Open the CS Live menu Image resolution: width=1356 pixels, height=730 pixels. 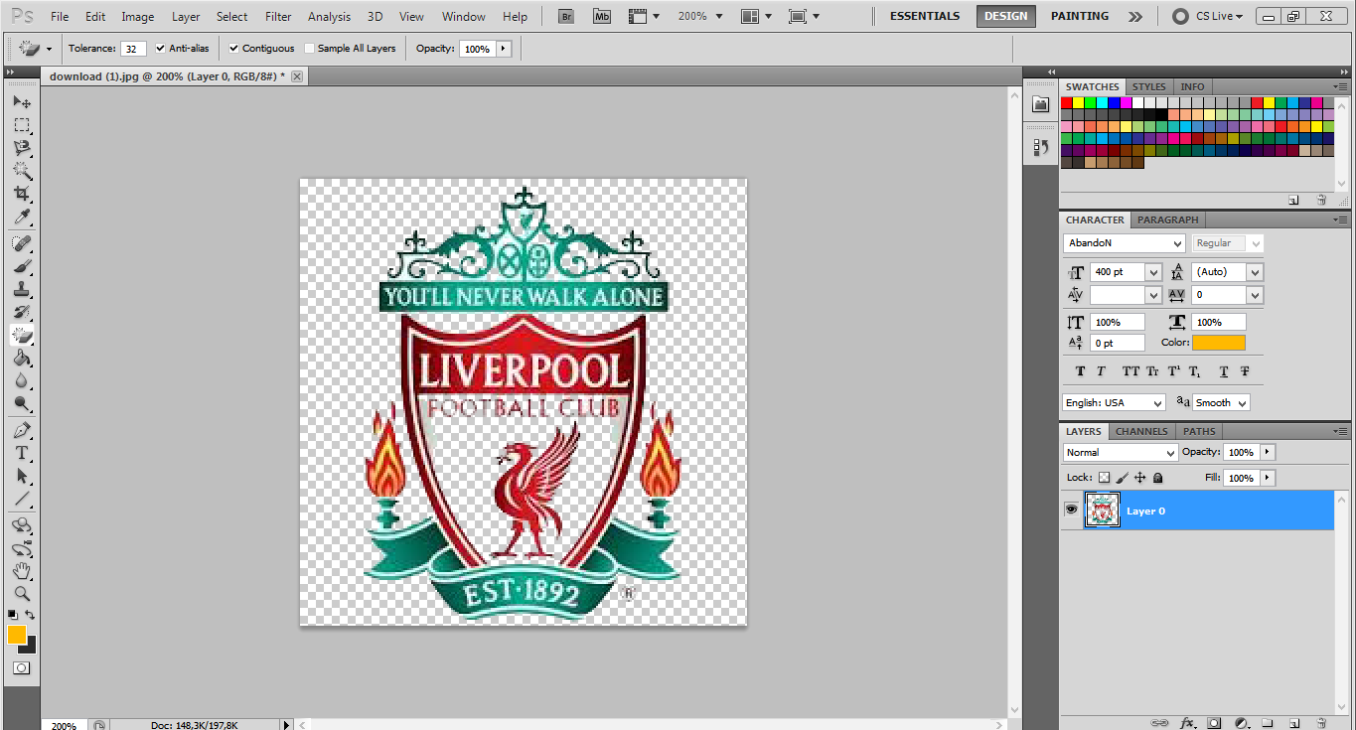pyautogui.click(x=1210, y=16)
